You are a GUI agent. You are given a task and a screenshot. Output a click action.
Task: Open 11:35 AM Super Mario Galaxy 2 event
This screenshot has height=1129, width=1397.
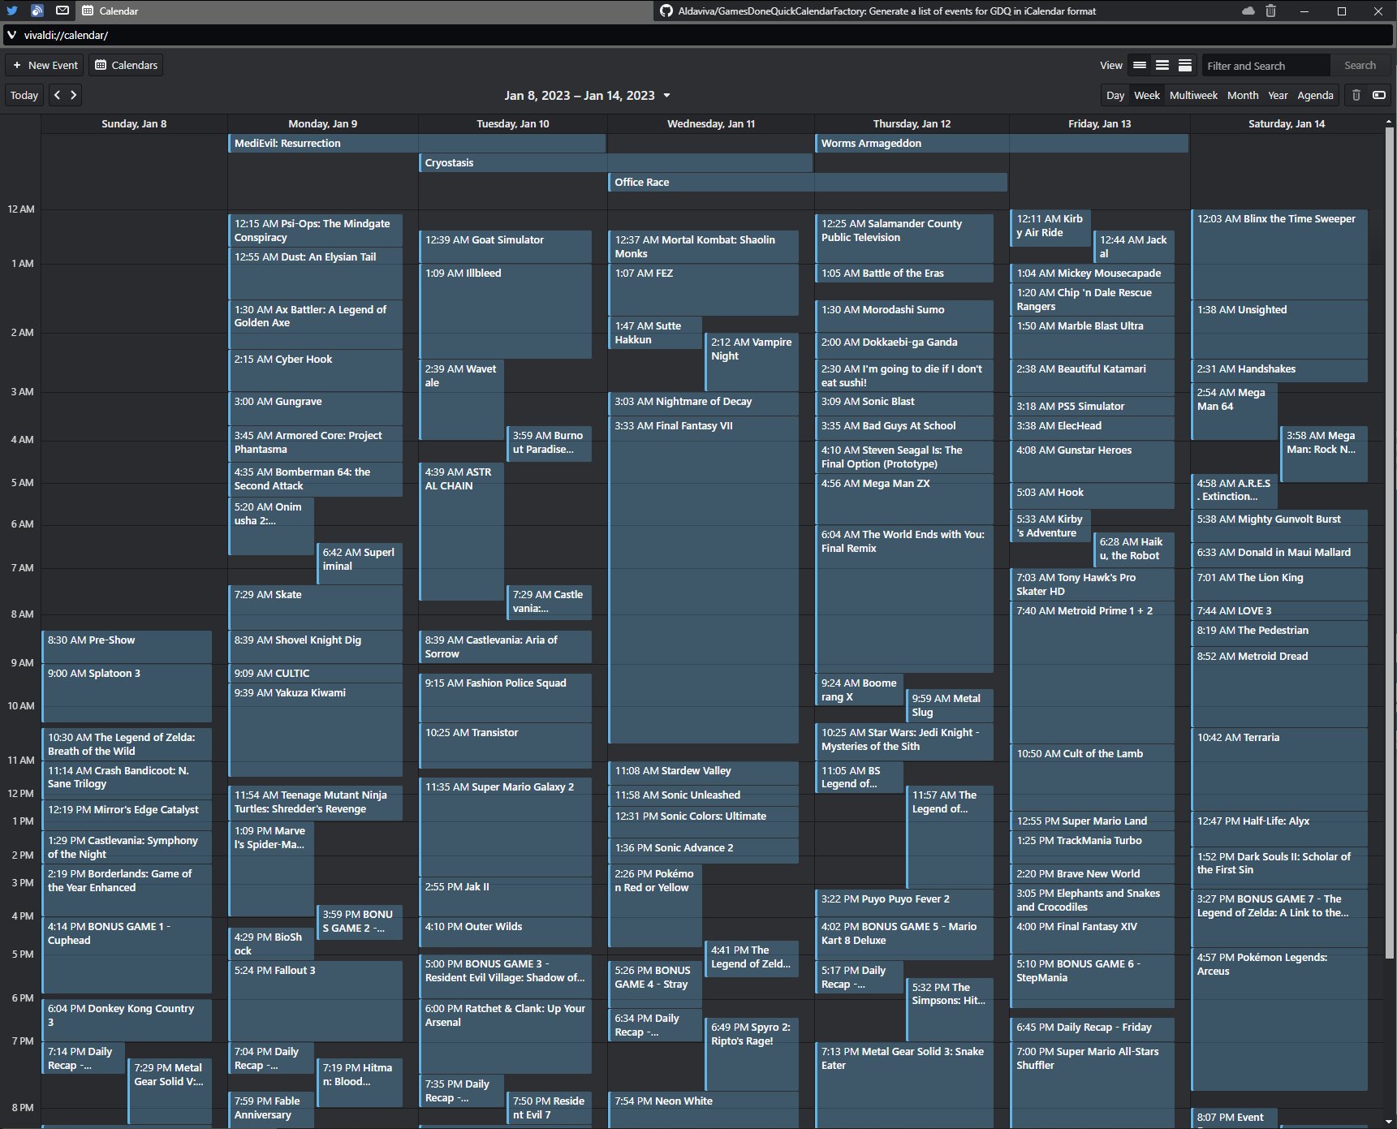[506, 826]
